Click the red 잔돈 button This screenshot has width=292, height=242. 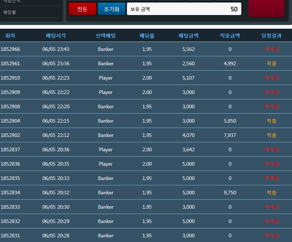tap(82, 9)
